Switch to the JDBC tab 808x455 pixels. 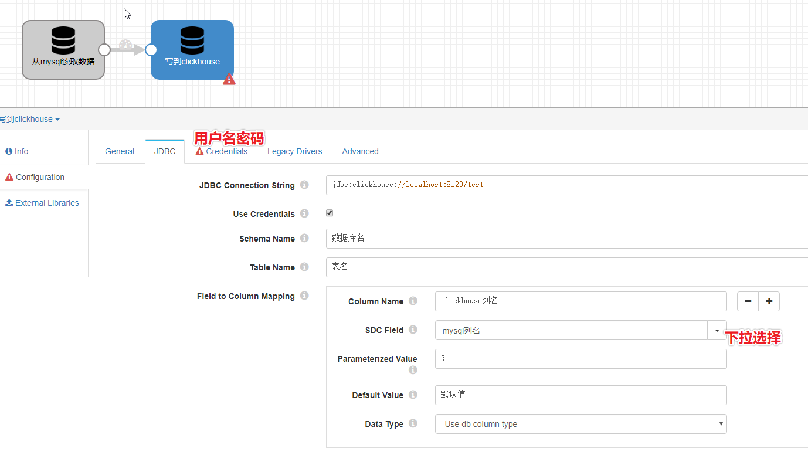click(165, 151)
